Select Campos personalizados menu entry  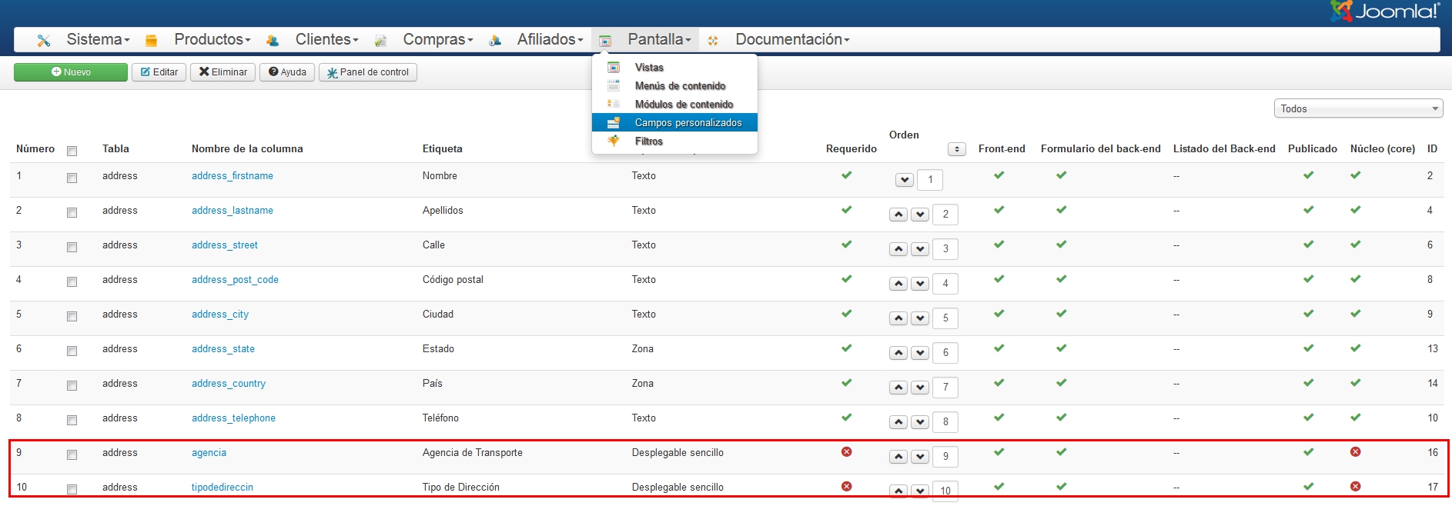click(x=688, y=123)
